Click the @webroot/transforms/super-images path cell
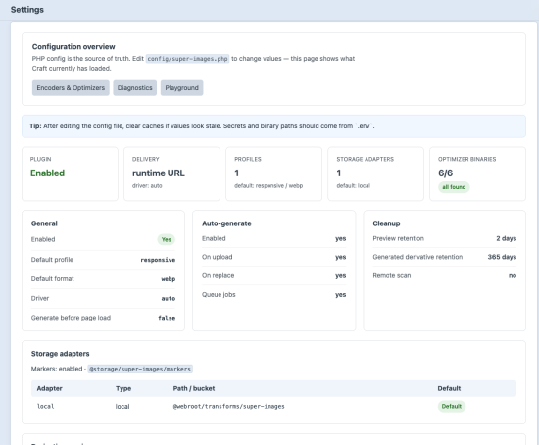This screenshot has width=539, height=445. tap(229, 407)
